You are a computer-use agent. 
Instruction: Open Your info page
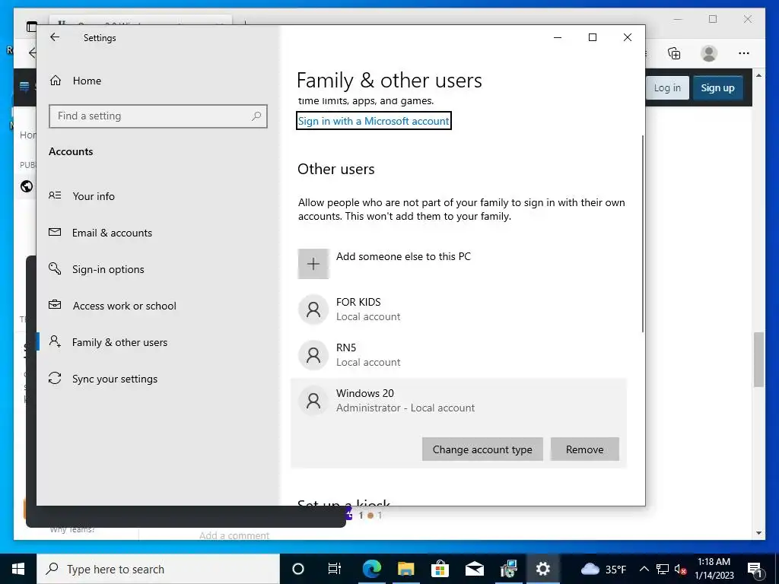(x=94, y=196)
